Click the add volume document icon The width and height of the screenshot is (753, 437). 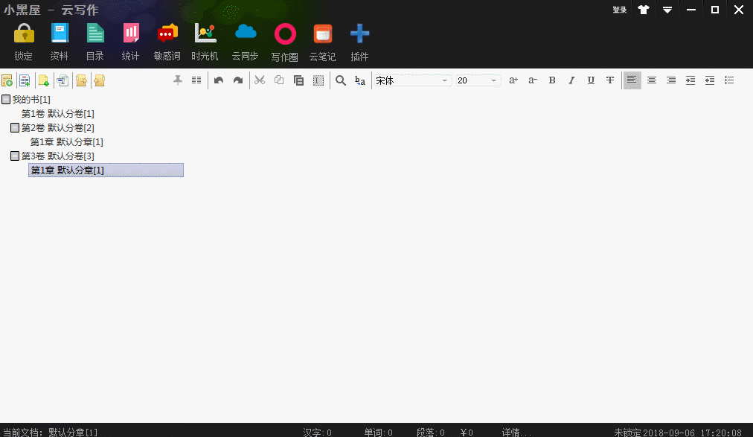point(25,80)
